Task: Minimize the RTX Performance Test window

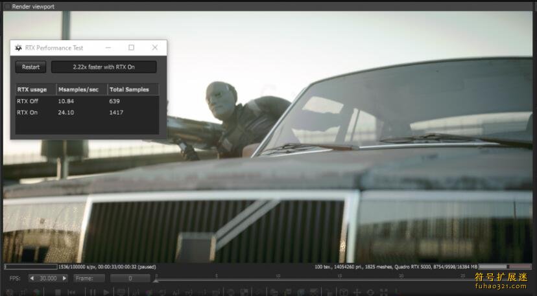Action: [x=108, y=48]
